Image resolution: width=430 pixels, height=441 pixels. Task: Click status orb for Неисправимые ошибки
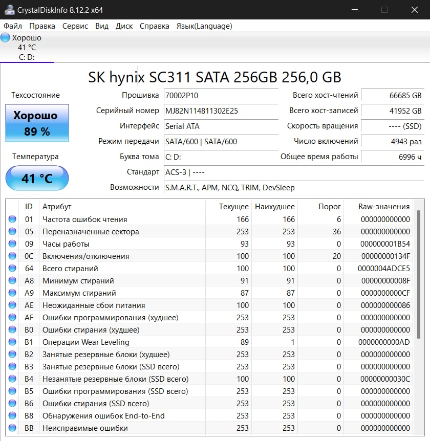pyautogui.click(x=12, y=428)
